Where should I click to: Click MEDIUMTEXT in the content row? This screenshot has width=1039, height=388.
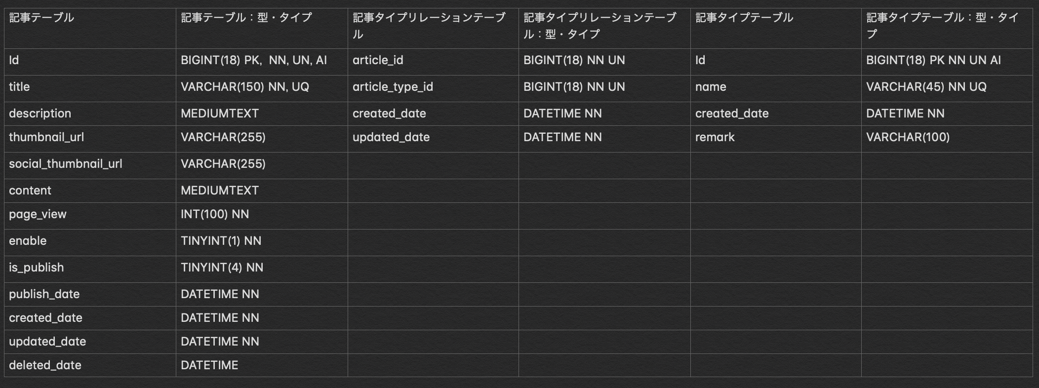pyautogui.click(x=262, y=191)
